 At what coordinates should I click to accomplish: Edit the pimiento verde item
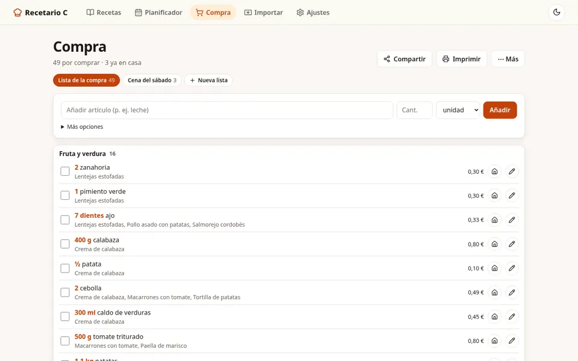(512, 196)
